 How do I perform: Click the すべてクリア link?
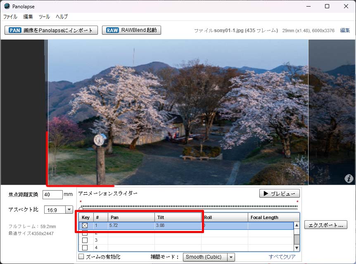pos(282,257)
